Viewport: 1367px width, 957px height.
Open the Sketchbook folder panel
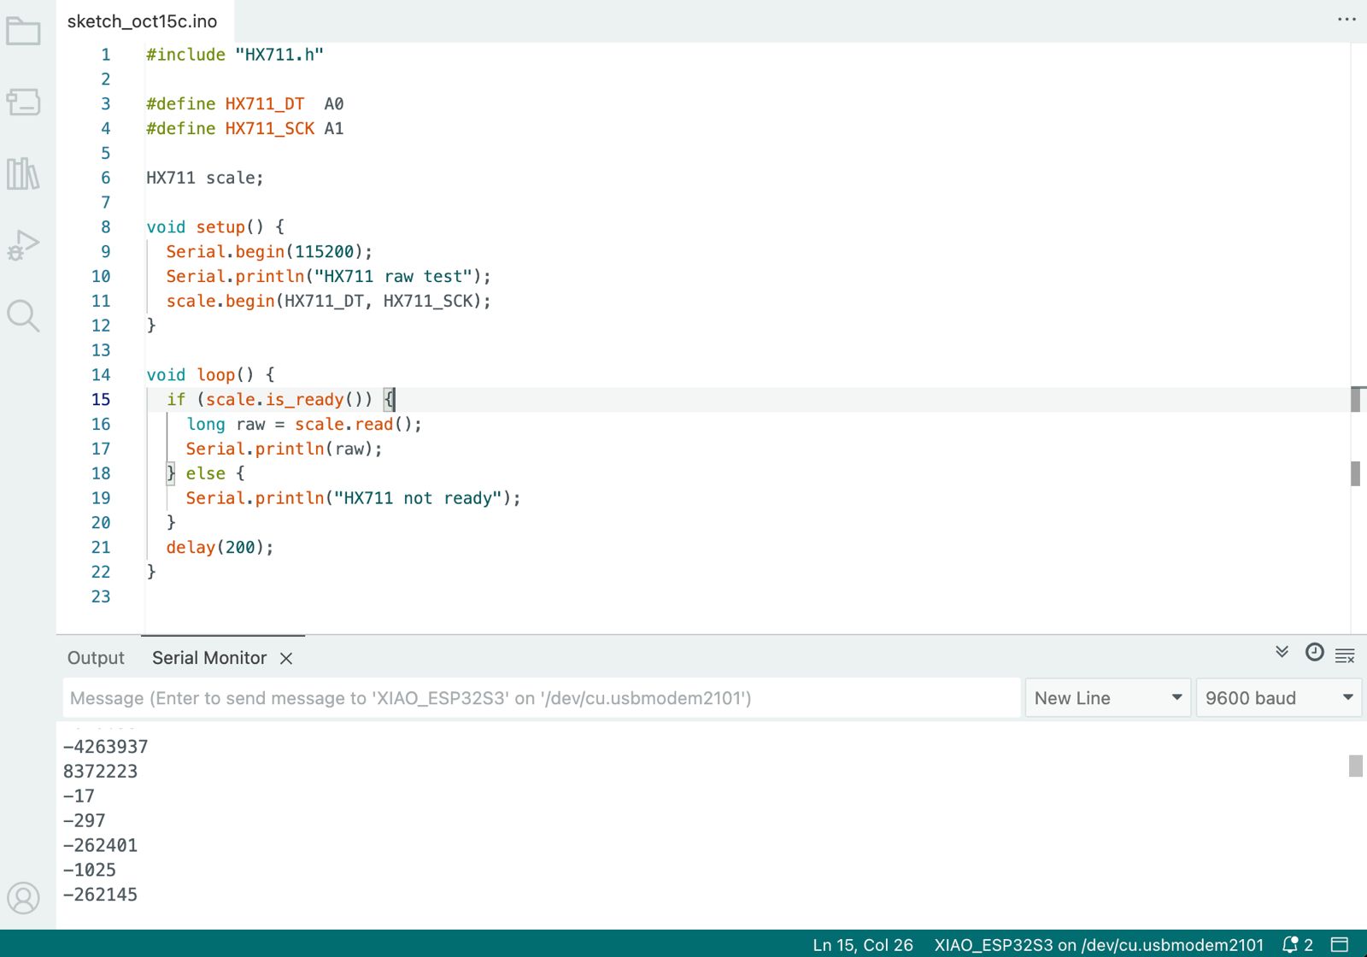[23, 32]
